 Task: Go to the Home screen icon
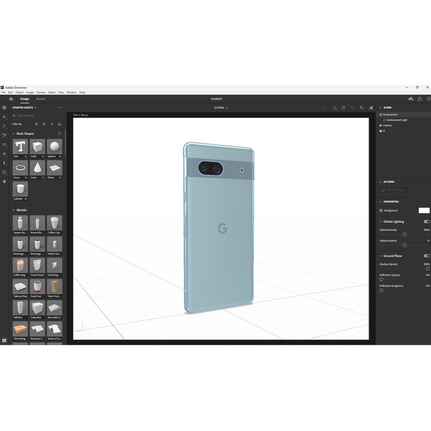tap(11, 99)
